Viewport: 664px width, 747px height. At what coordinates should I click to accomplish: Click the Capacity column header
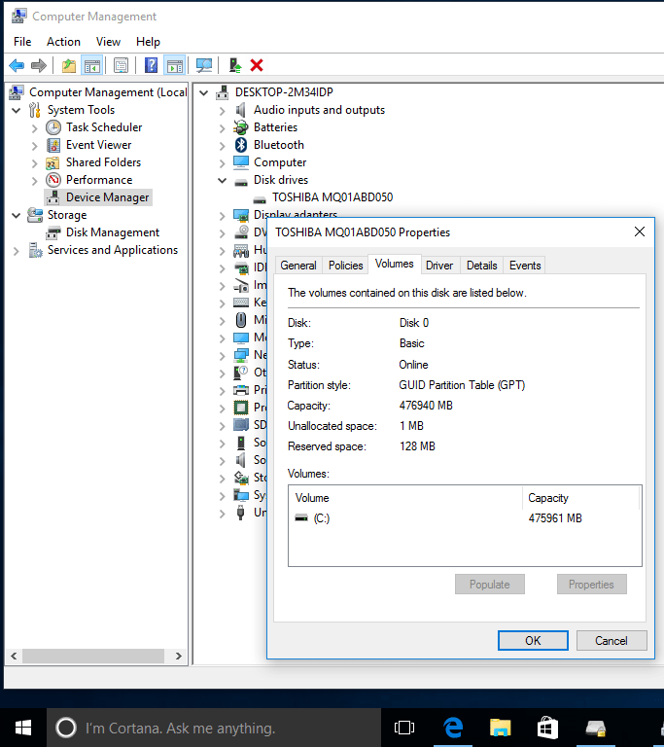pos(579,498)
